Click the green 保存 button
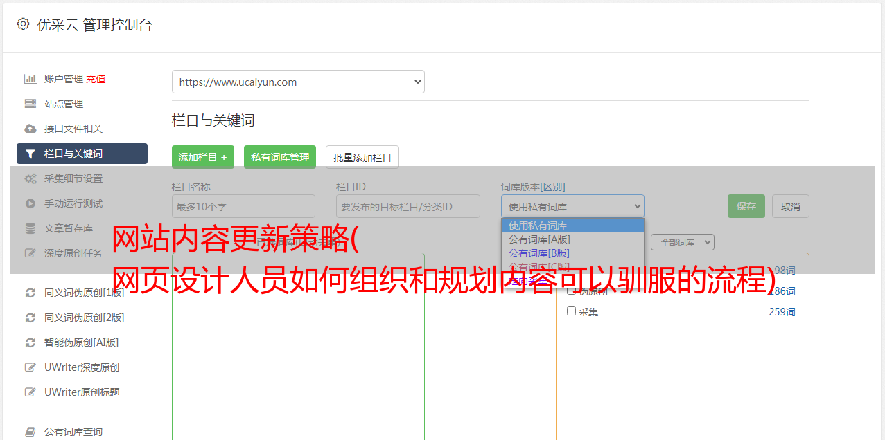The height and width of the screenshot is (440, 885). 746,206
